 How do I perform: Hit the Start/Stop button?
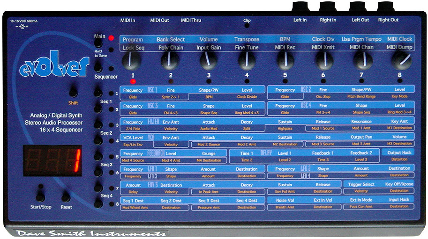coord(40,197)
